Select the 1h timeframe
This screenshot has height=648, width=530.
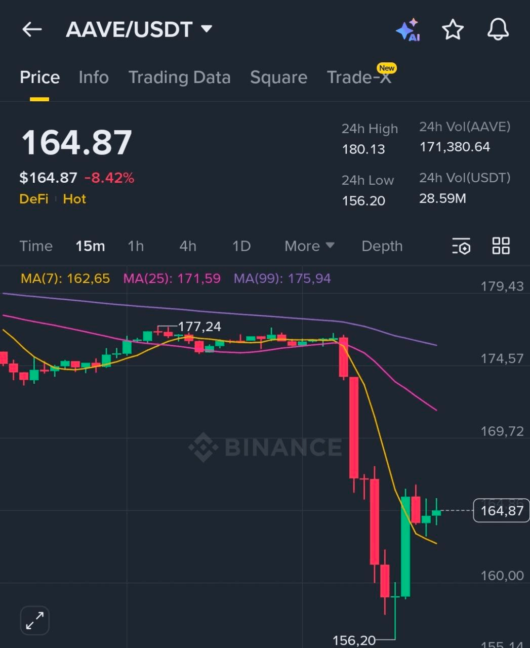point(136,246)
